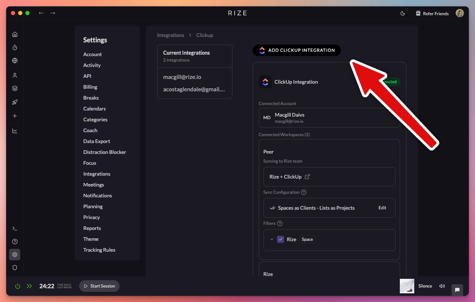The image size is (475, 302).
Task: Collapse the Rize Space filter chevron
Action: (271, 239)
